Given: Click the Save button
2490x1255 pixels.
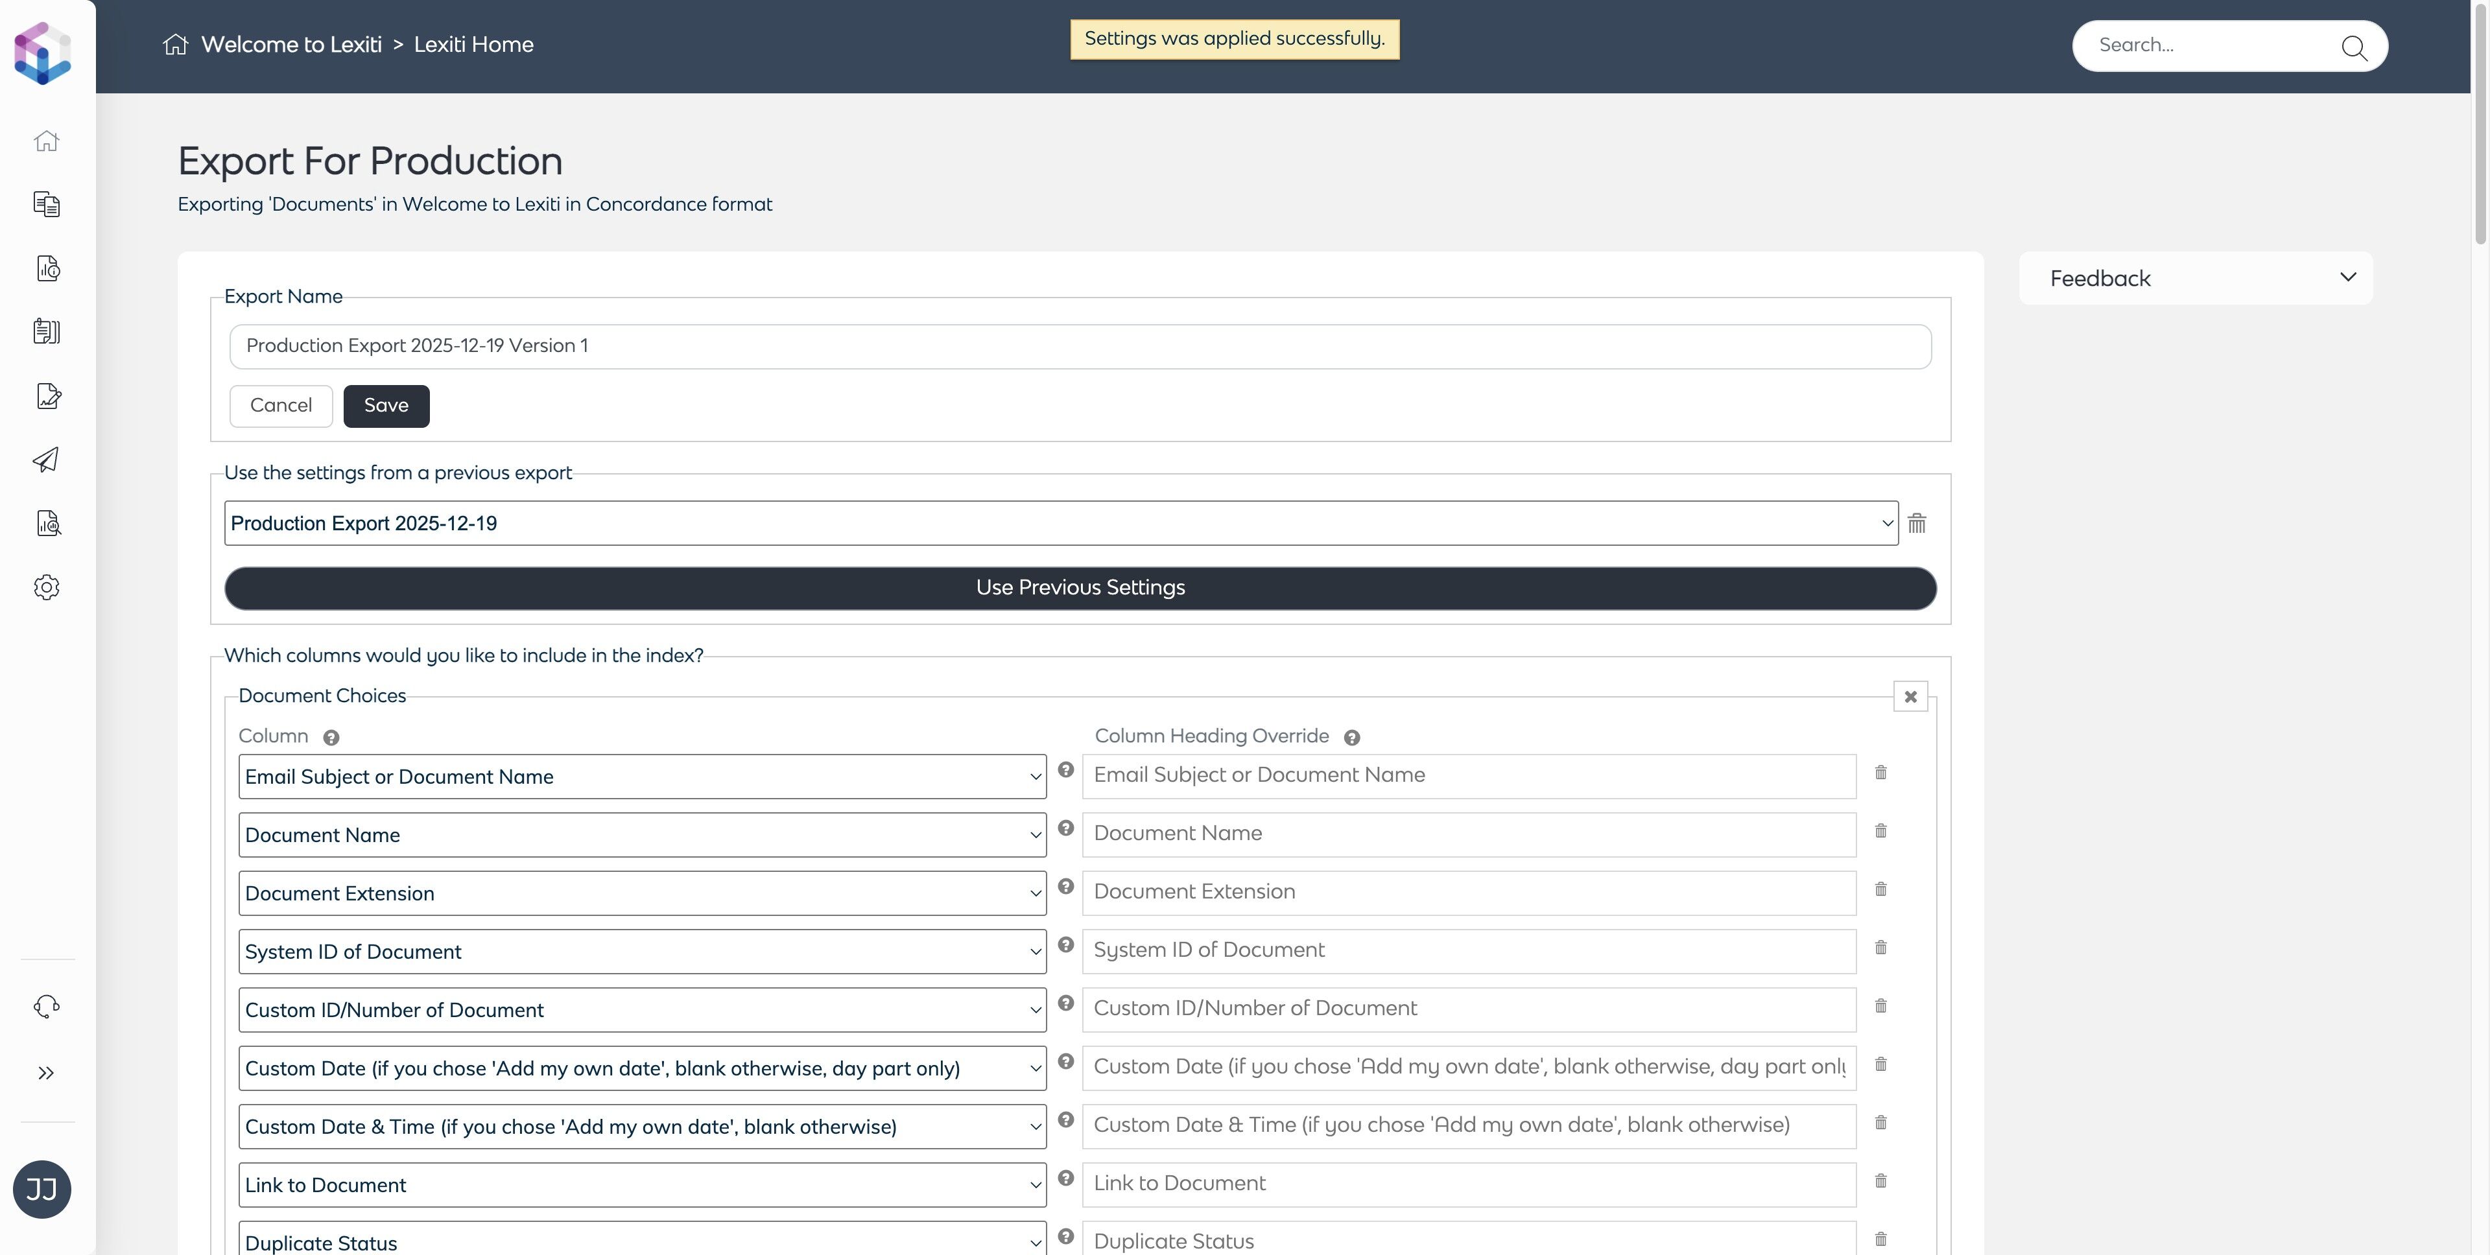Looking at the screenshot, I should pos(386,406).
